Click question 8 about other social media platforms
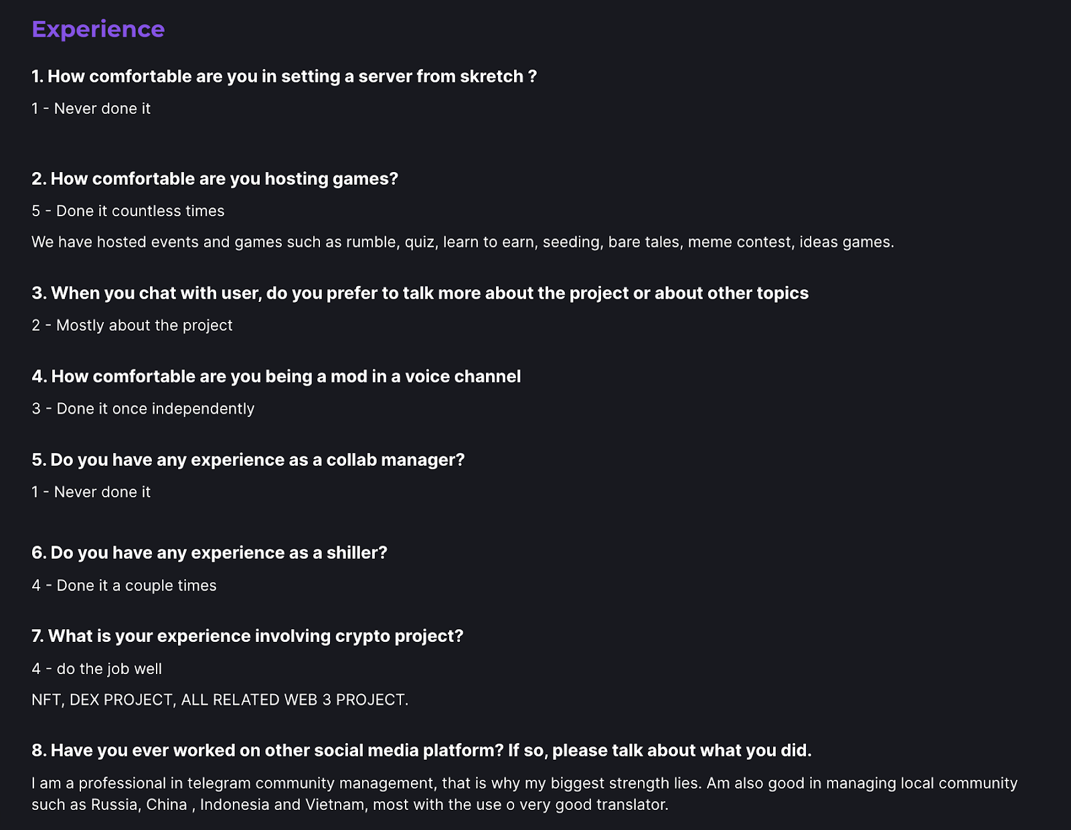1071x830 pixels. [421, 750]
